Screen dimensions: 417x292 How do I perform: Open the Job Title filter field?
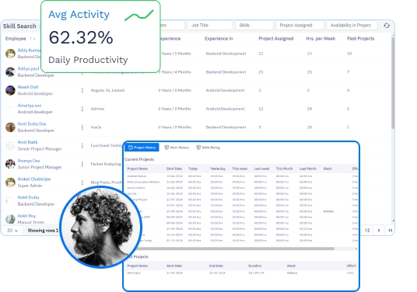click(x=209, y=26)
